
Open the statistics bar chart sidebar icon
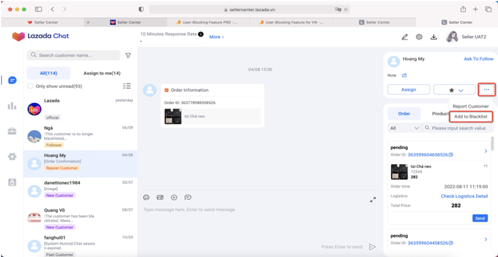[12, 106]
